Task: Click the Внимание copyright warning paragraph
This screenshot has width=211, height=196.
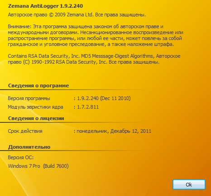Action: click(96, 35)
